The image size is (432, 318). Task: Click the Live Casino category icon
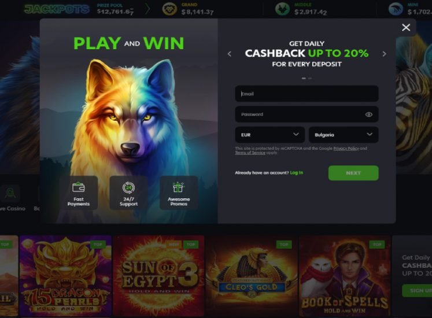pyautogui.click(x=10, y=193)
